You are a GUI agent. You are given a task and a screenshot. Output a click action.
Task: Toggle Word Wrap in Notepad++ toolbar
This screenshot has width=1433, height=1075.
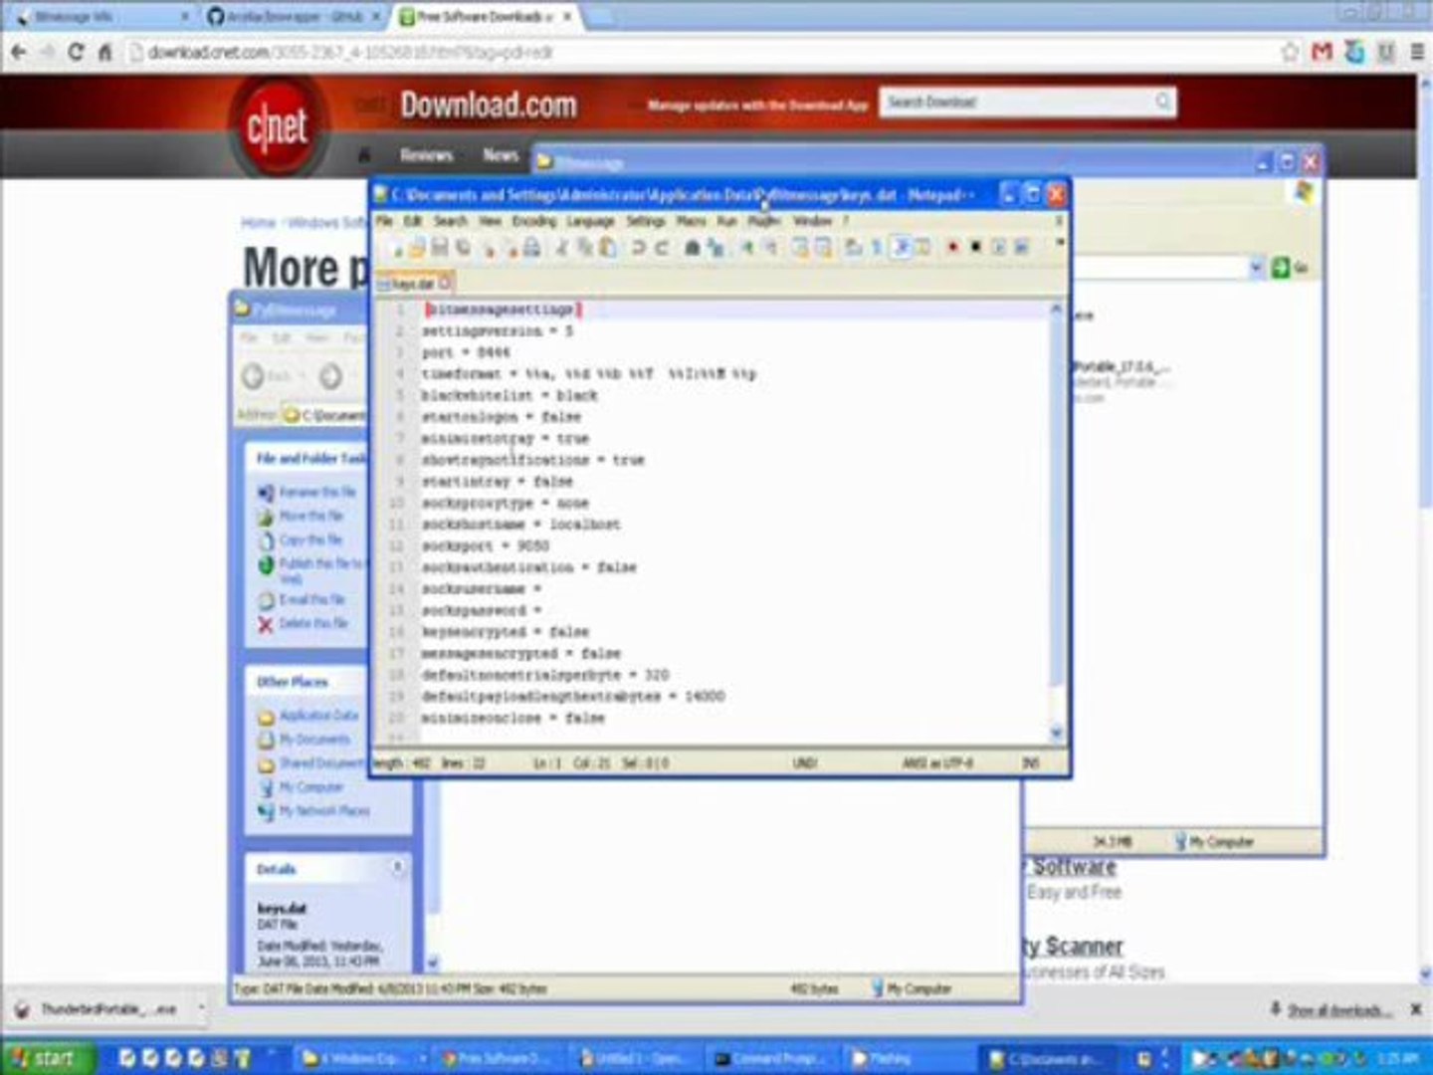point(852,247)
